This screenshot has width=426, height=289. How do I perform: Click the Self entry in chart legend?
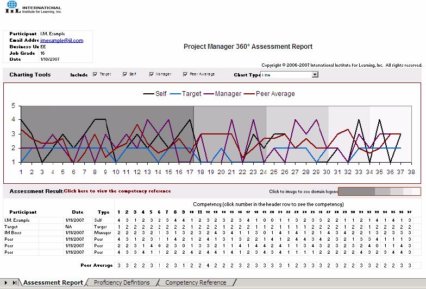(155, 94)
